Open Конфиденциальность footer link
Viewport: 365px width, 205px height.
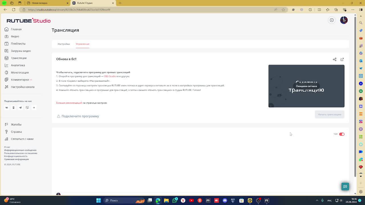(16, 156)
